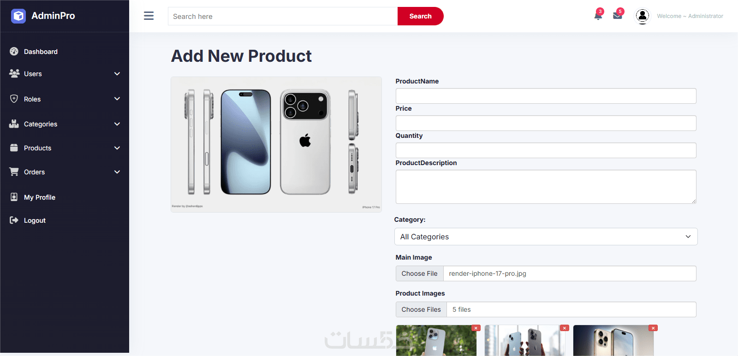The height and width of the screenshot is (356, 738).
Task: Toggle the hamburger menu icon
Action: coord(149,16)
